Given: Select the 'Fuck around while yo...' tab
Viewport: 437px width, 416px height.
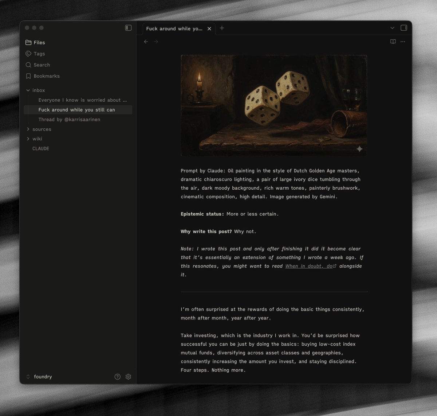Looking at the screenshot, I should click(x=174, y=29).
